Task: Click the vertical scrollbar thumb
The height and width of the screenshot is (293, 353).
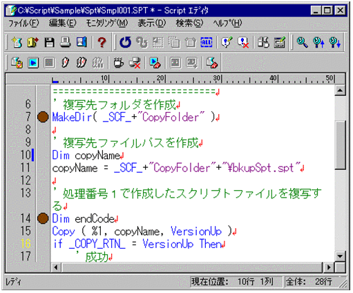Action: point(340,145)
